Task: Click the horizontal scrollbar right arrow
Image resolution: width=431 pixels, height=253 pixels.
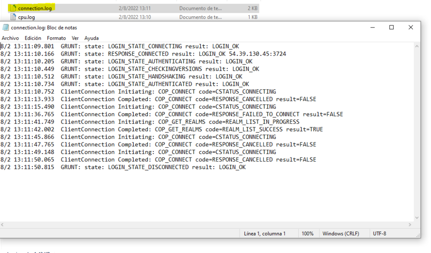Action: [410, 225]
